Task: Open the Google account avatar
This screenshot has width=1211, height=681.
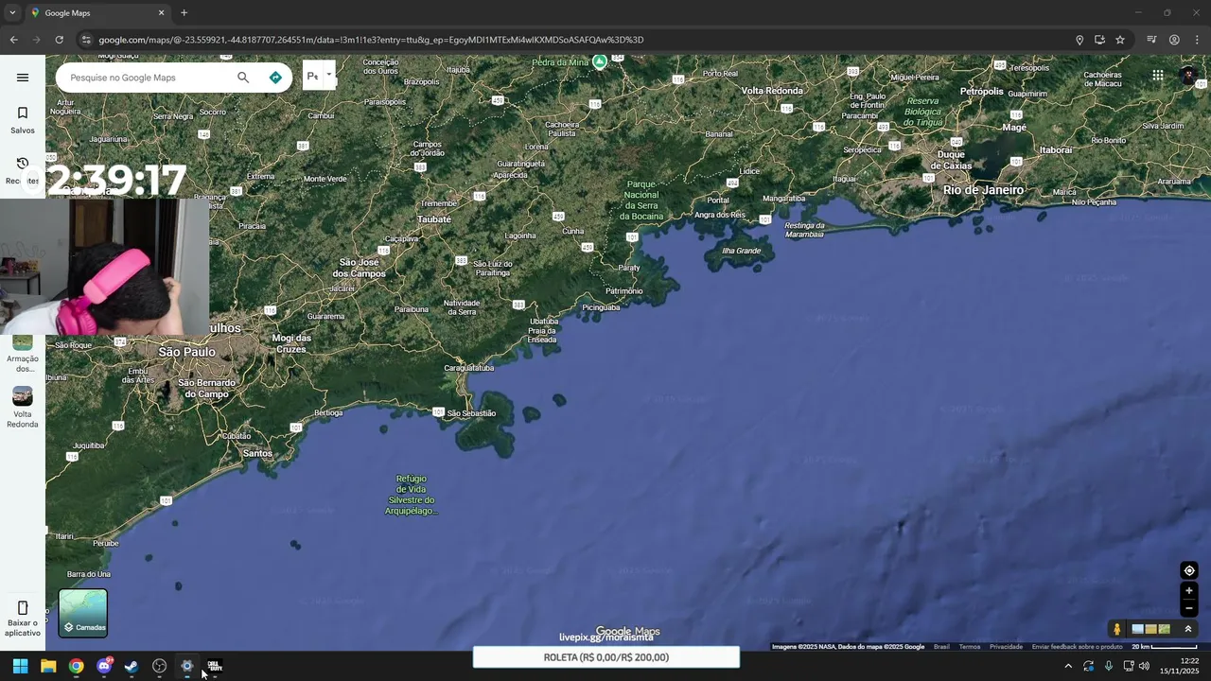Action: [1189, 76]
